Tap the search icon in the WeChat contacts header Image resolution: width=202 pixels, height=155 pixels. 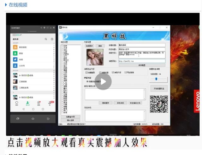[x=46, y=39]
